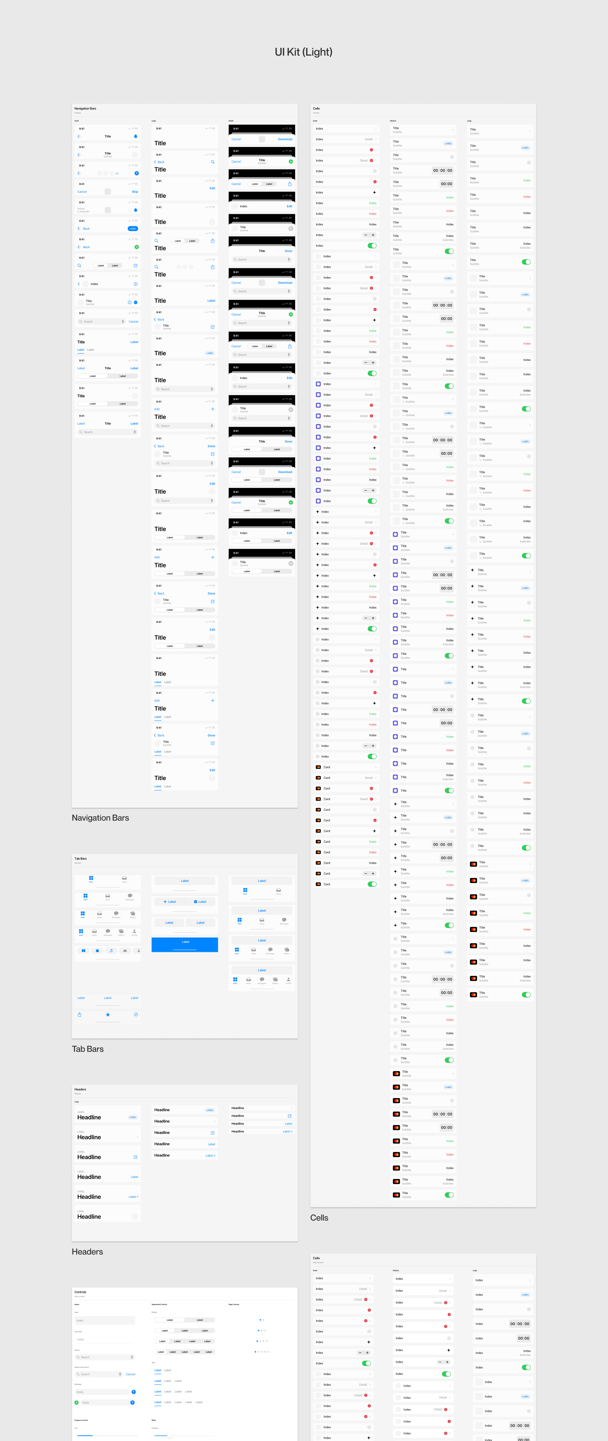608x1441 pixels.
Task: Open info icon in Index navigation bar
Action: (x=135, y=284)
